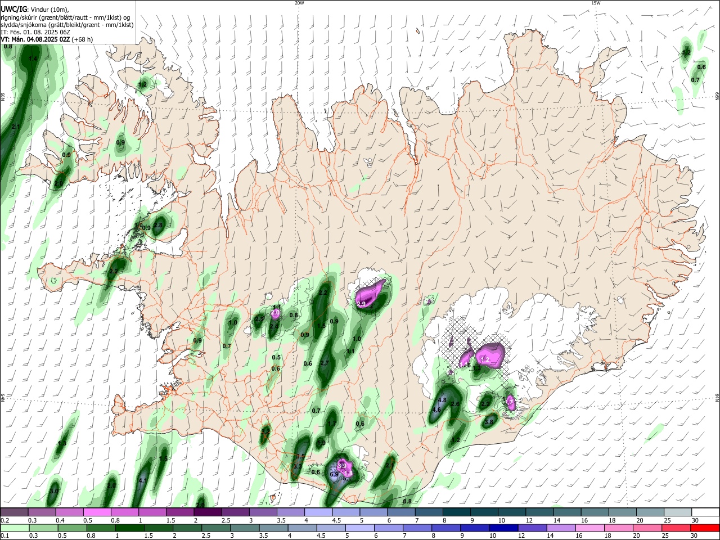Click the '0.2' label under the upper legend

click(4, 520)
